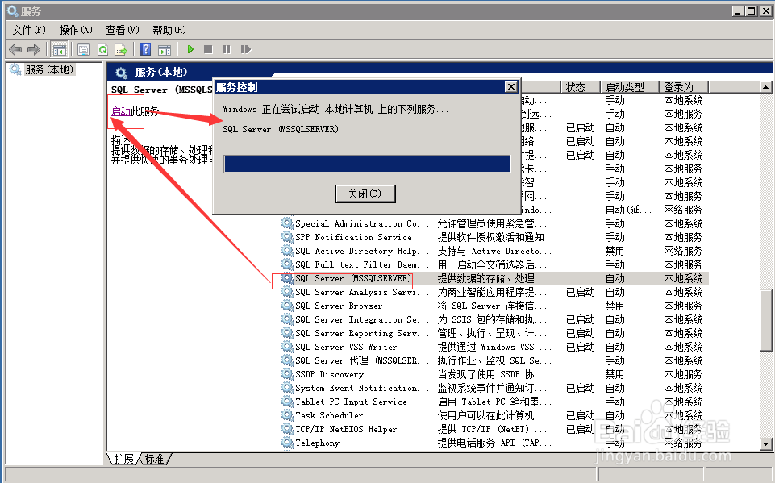The width and height of the screenshot is (775, 483).
Task: Click gear icon of SSDP Discovery row
Action: (287, 374)
